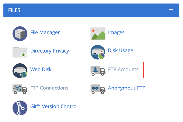Screen dimensions: 183x122
Task: Click the Web Disk globe icon
Action: 20,71
